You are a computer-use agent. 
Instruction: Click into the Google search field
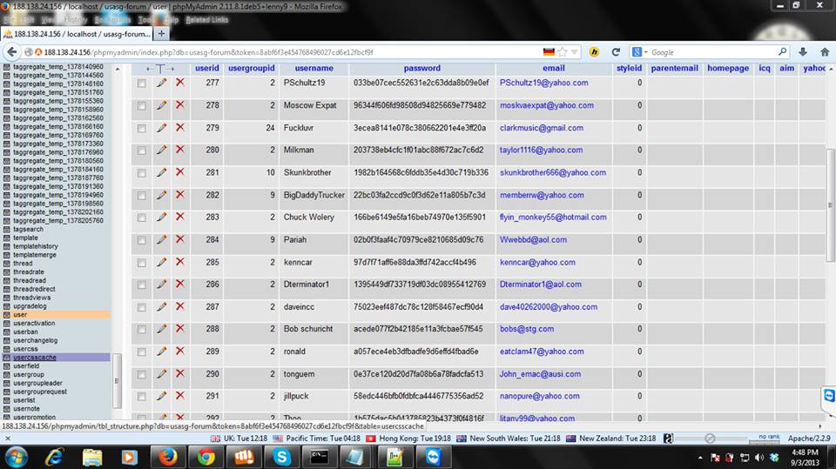[714, 52]
